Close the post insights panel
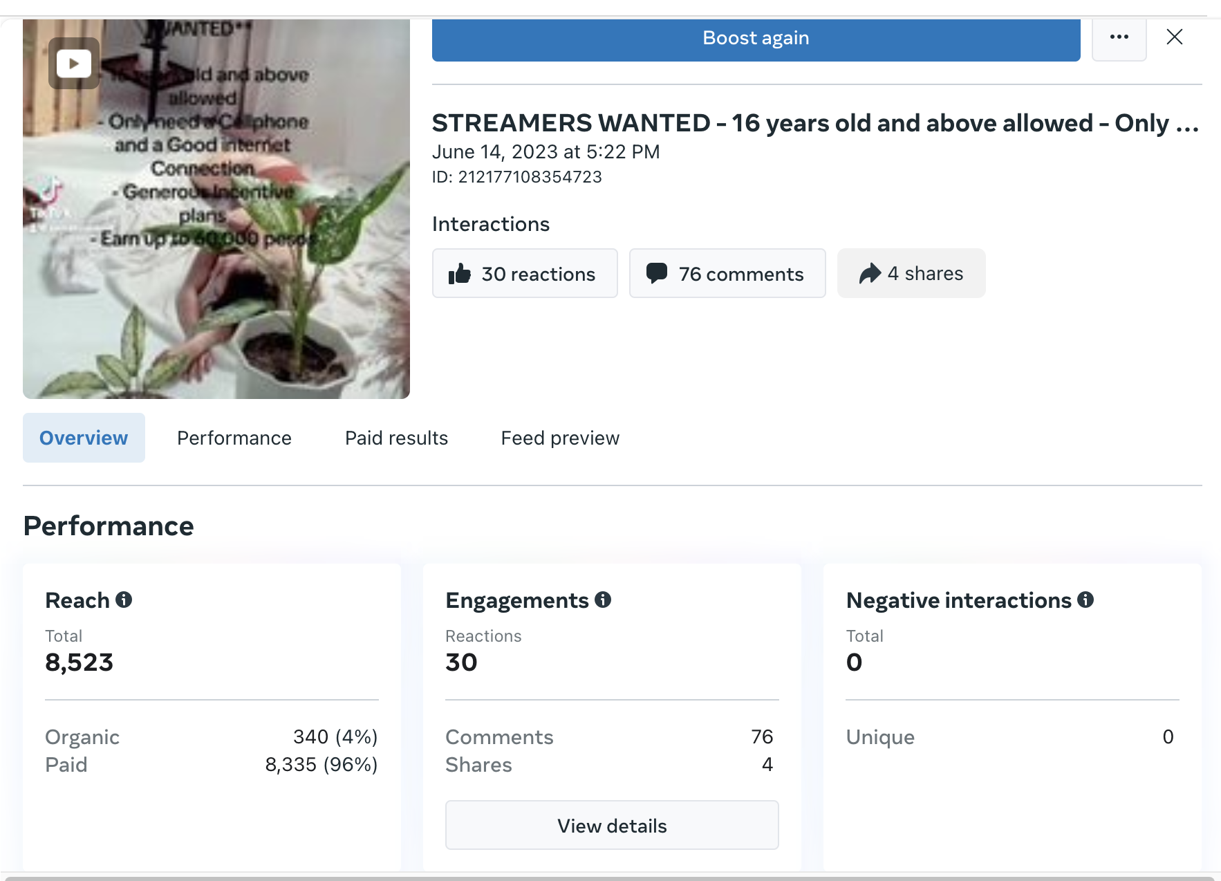Screen dimensions: 1221x881 1174,37
